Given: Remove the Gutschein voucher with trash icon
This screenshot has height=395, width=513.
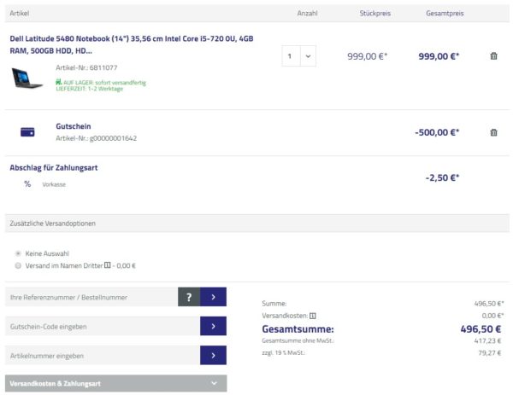Looking at the screenshot, I should 493,132.
